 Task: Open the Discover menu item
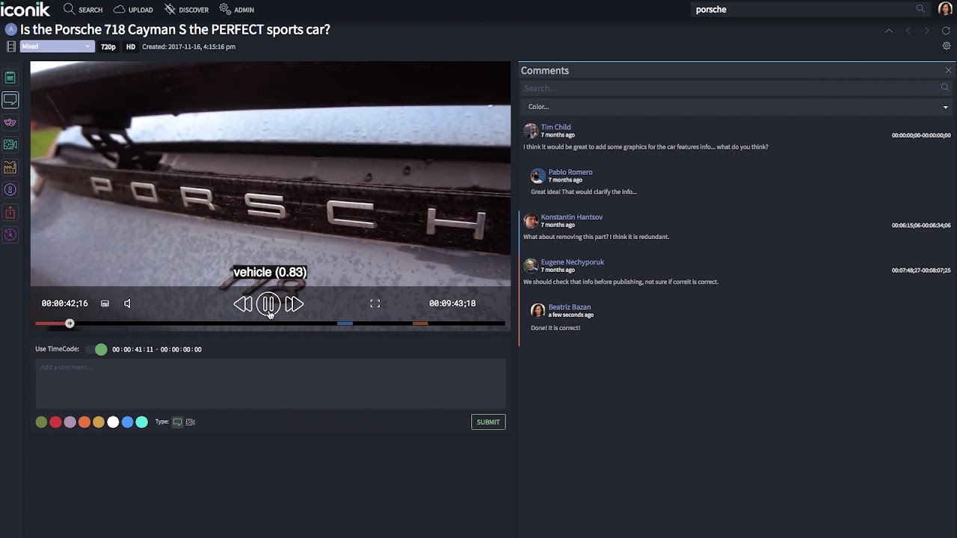[x=186, y=10]
